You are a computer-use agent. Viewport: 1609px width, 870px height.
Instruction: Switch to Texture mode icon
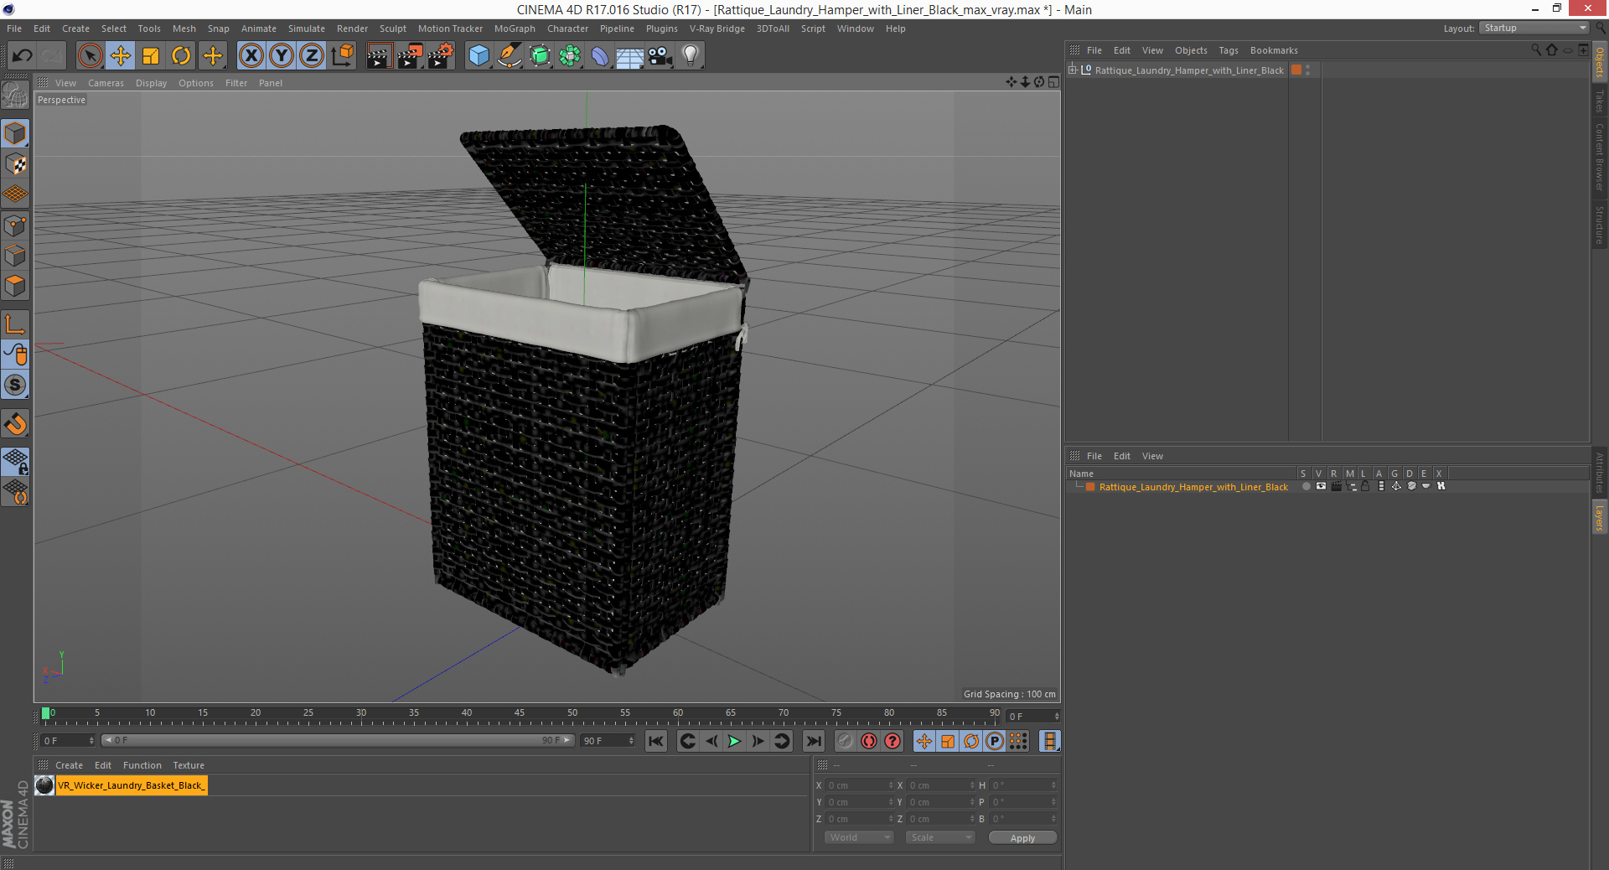coord(15,163)
